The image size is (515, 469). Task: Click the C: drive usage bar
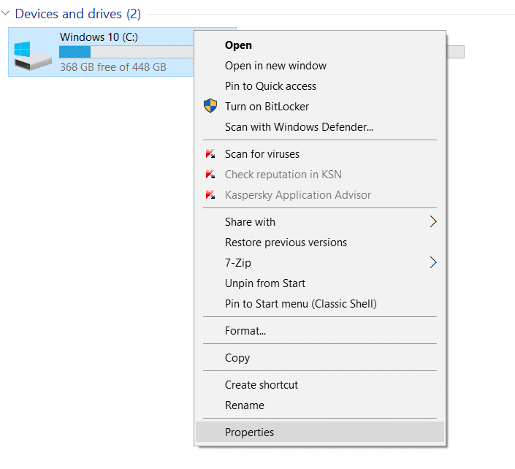pos(126,52)
